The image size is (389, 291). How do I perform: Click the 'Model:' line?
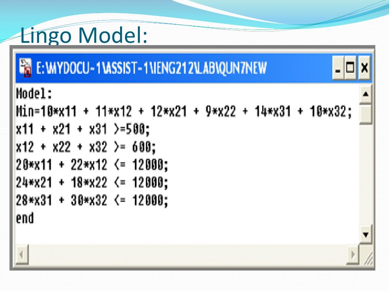(x=34, y=94)
